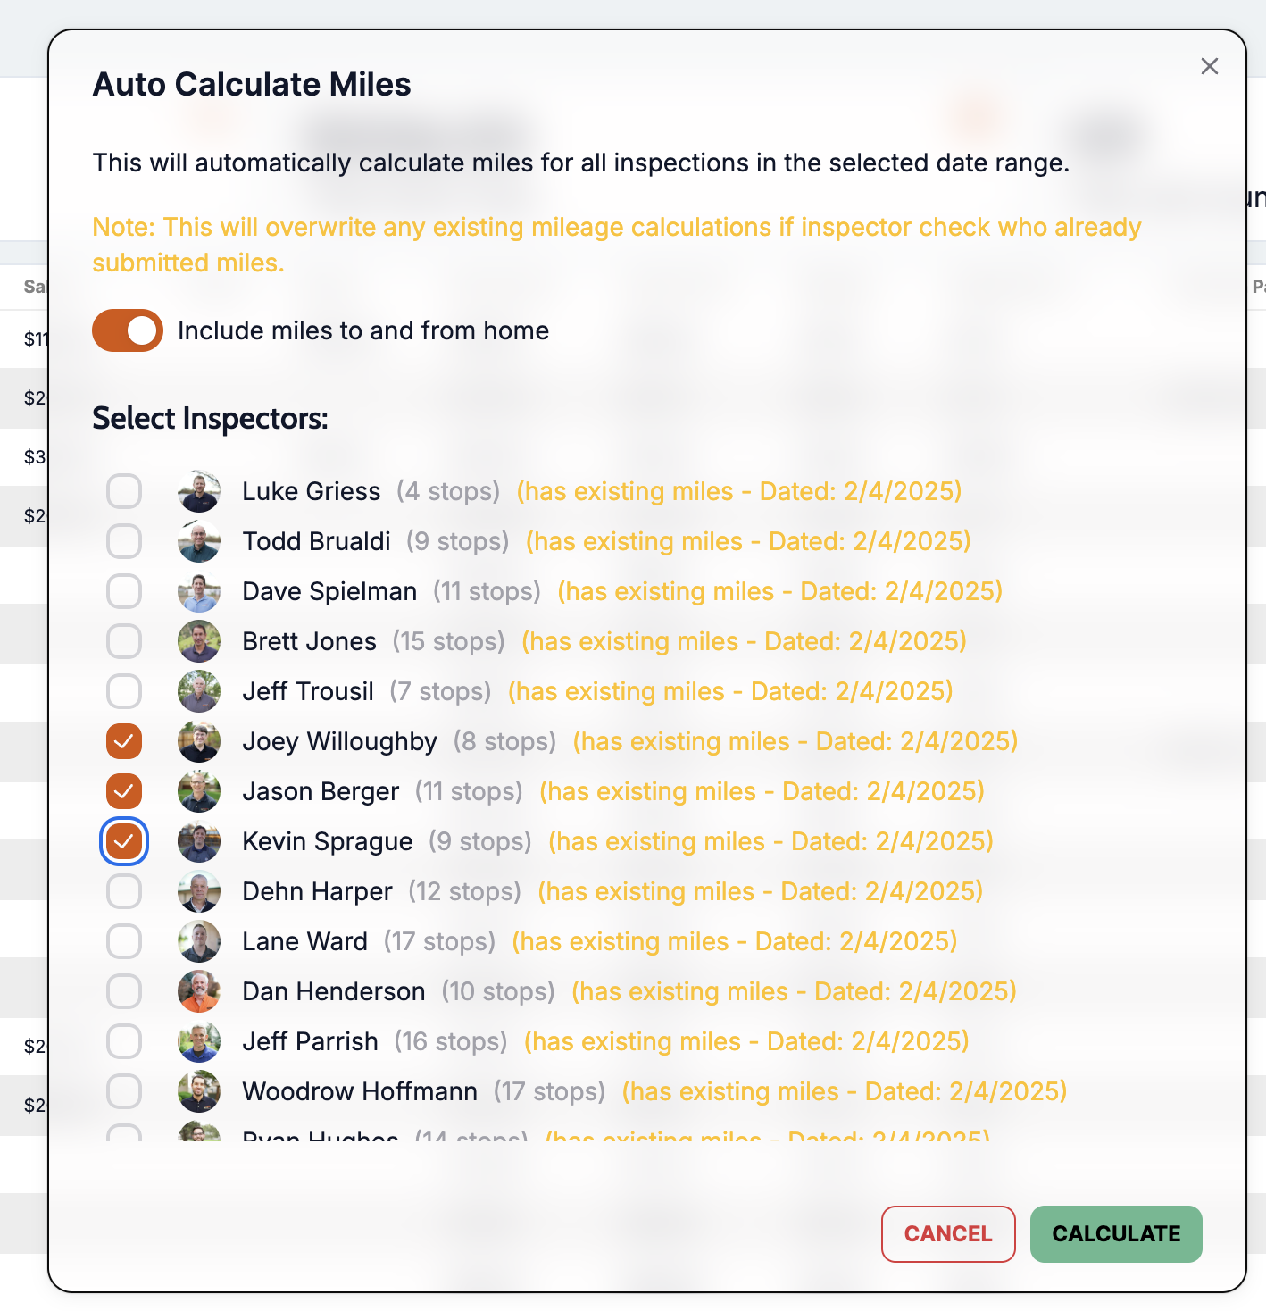Uncheck Joey Willoughby inspector
Image resolution: width=1266 pixels, height=1311 pixels.
pos(124,741)
